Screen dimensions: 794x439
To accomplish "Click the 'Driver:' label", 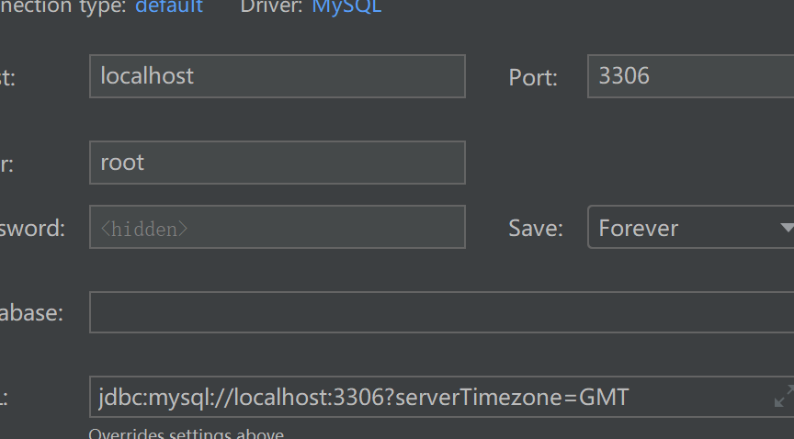I will 271,6.
